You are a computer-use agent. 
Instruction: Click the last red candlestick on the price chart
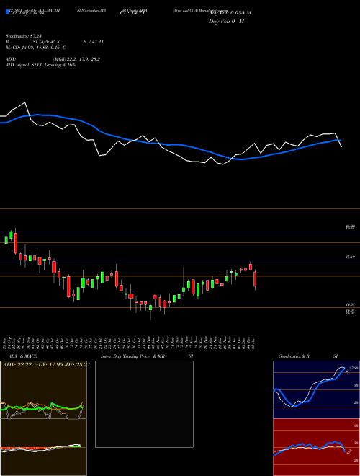(255, 279)
